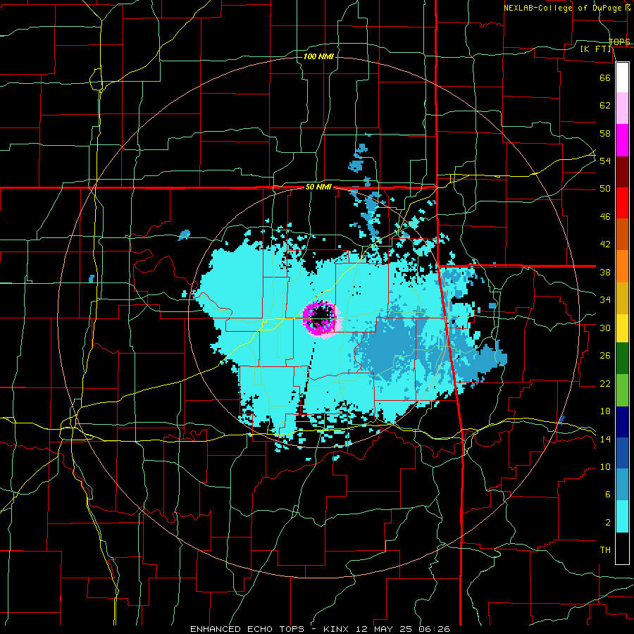Pick the medium blue legend swatch
The image size is (634, 634).
(x=622, y=453)
